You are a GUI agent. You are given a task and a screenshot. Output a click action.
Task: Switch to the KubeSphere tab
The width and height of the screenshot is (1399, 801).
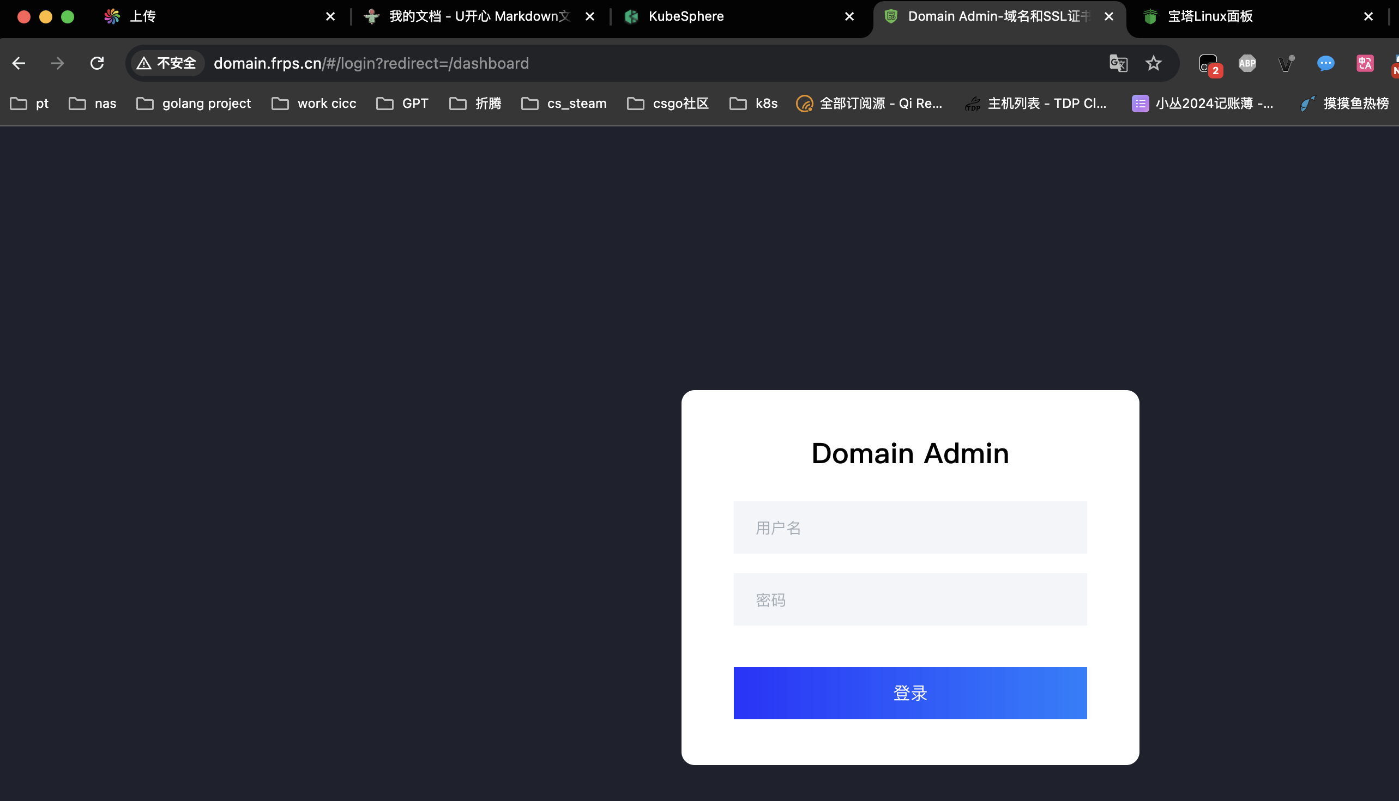coord(686,16)
